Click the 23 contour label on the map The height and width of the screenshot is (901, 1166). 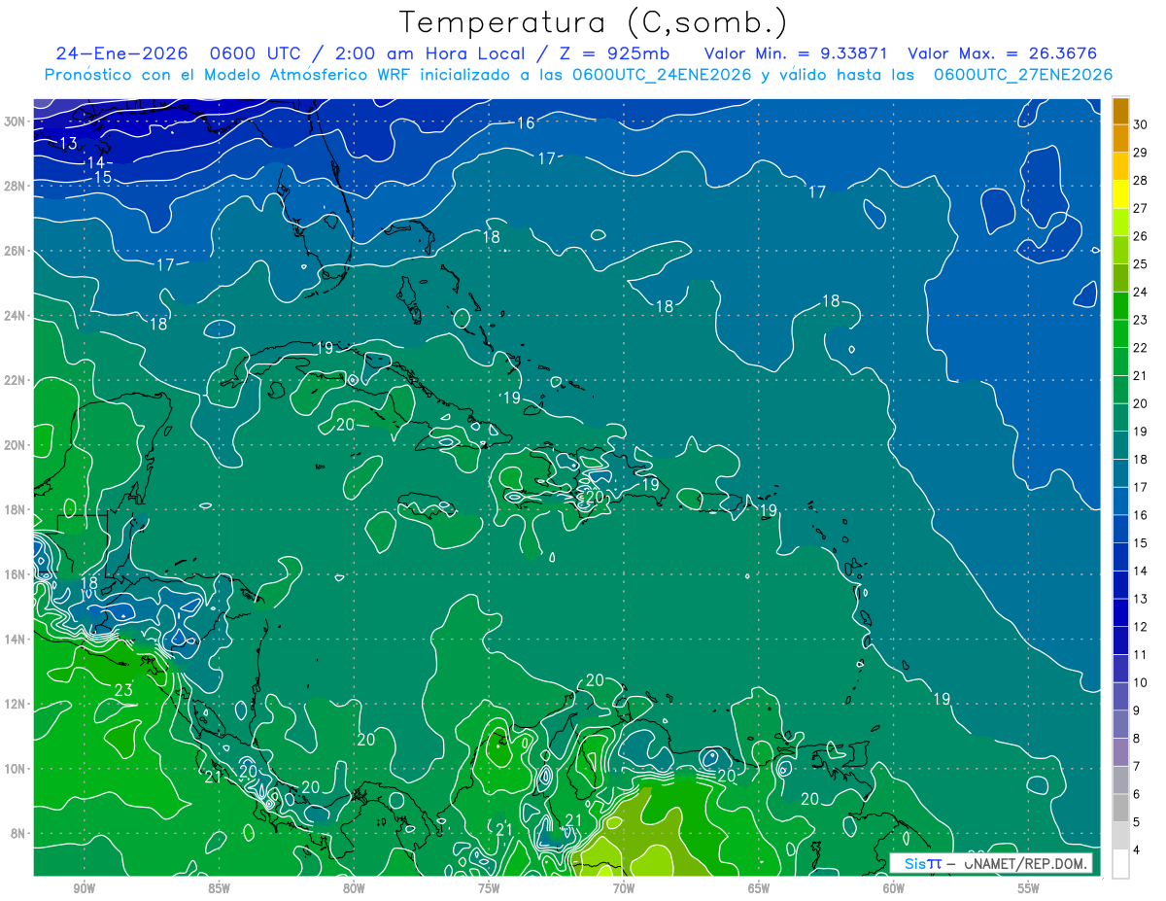point(123,691)
